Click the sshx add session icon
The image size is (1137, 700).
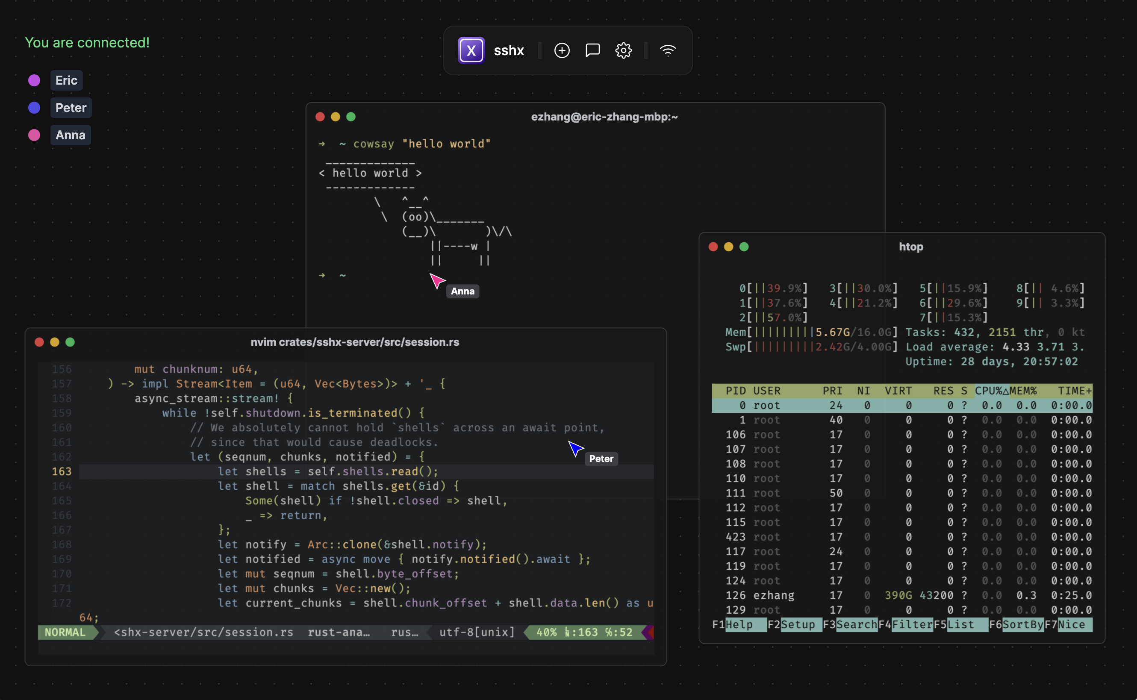point(562,50)
